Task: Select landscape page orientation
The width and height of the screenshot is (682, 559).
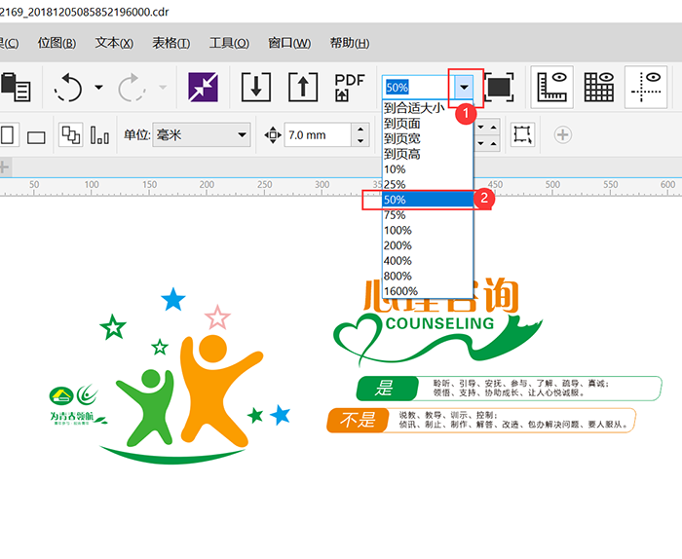Action: click(x=36, y=137)
